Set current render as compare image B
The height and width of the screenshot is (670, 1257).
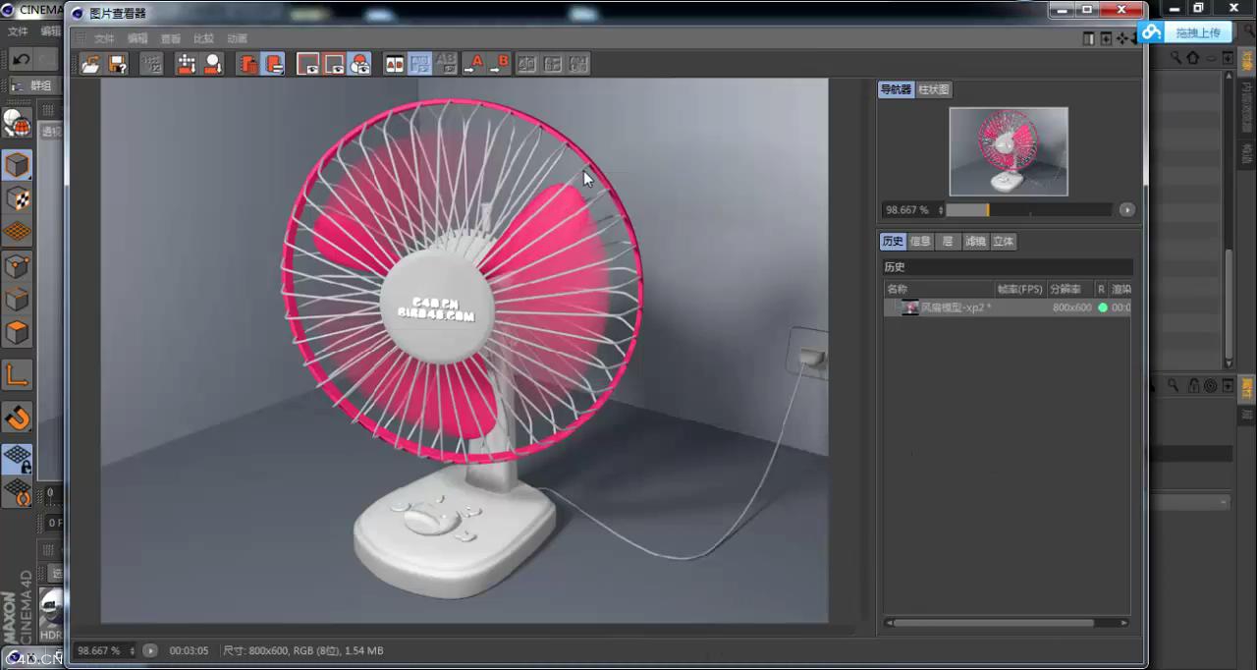point(502,64)
